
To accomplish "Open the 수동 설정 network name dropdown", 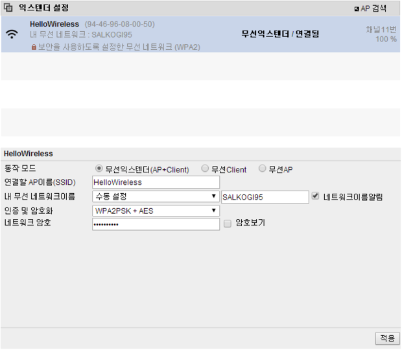I will (x=156, y=196).
